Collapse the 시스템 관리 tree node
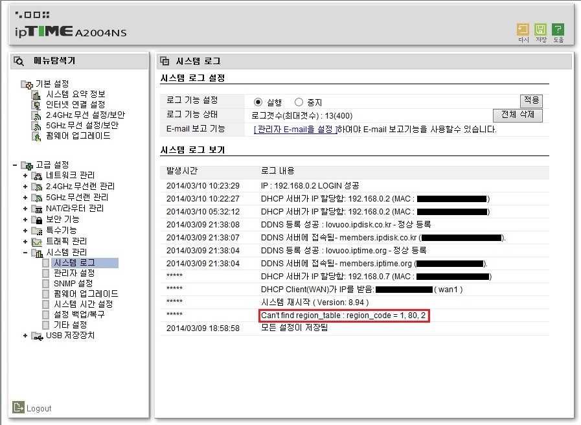This screenshot has width=581, height=425. [25, 253]
